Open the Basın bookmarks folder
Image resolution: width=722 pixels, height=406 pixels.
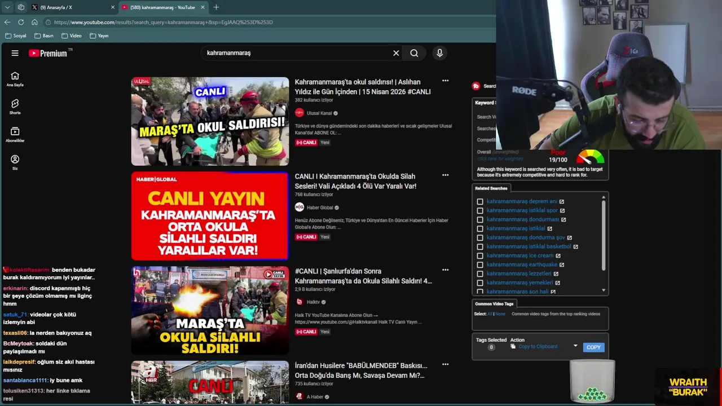coord(44,36)
